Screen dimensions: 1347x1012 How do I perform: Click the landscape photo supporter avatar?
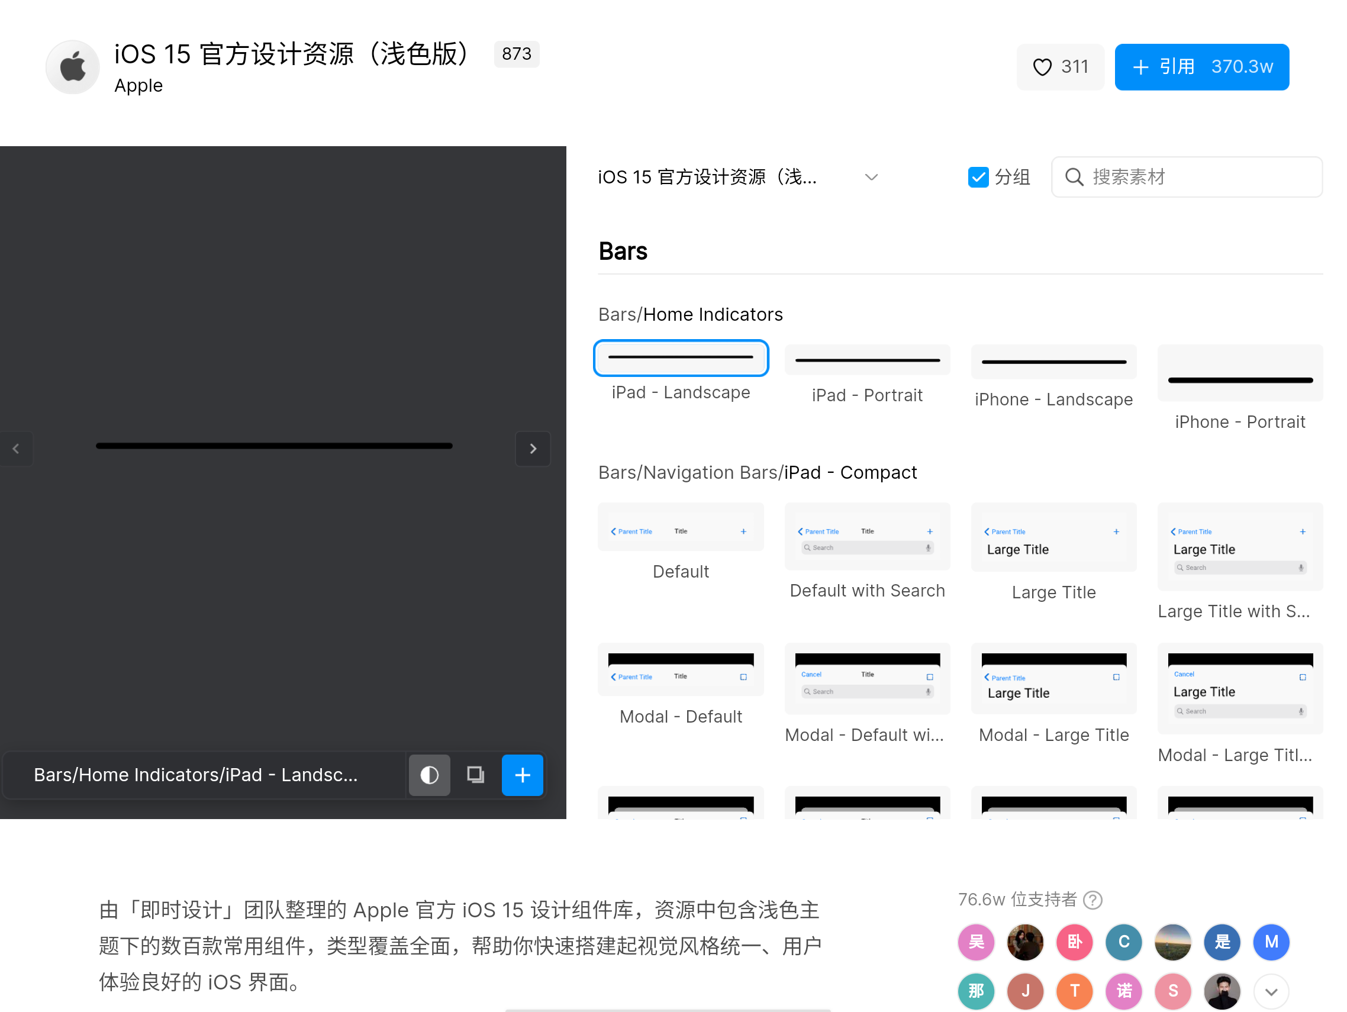[x=1173, y=942]
